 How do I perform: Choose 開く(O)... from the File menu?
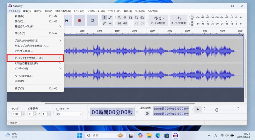click(x=35, y=21)
